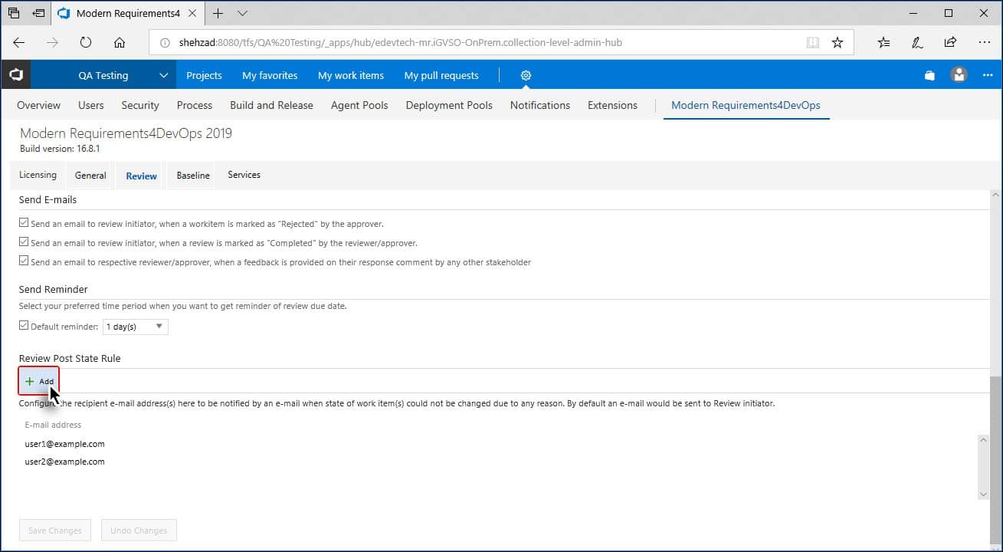Open the Licensing settings tab
Screen dimensions: 1003x552
tap(38, 175)
